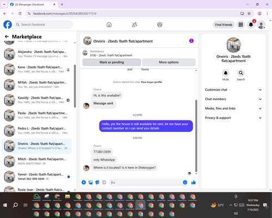Expand the Chat members section
The image size is (272, 218).
click(233, 99)
